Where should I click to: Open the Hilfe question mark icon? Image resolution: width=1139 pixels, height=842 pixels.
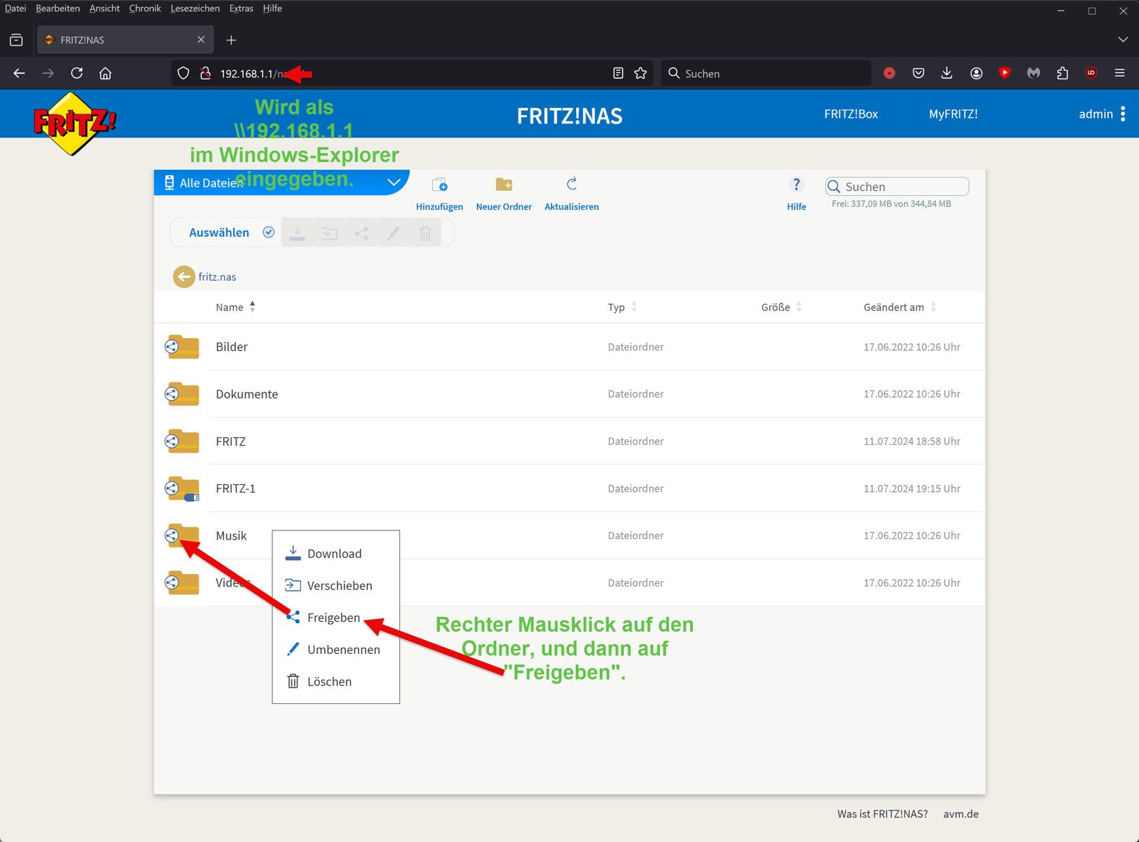(x=796, y=185)
